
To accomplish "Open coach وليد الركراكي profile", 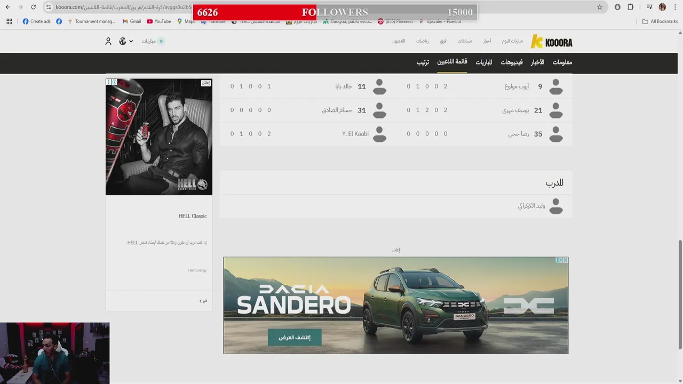I will coord(531,206).
